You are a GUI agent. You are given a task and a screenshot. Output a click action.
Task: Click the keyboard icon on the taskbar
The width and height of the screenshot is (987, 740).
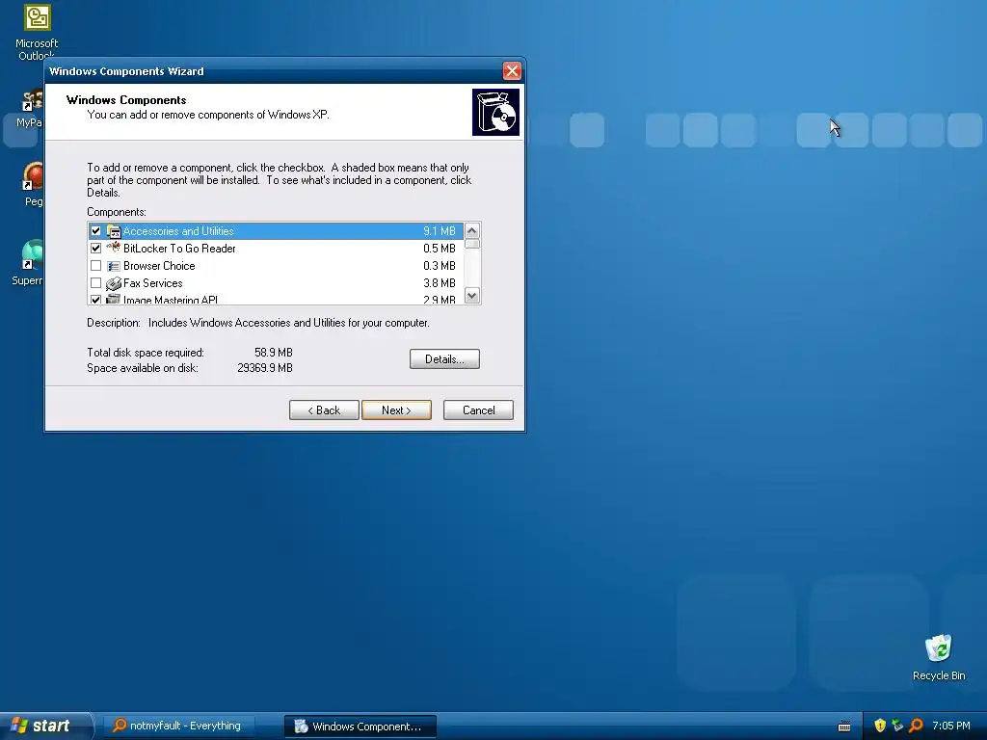pyautogui.click(x=844, y=727)
